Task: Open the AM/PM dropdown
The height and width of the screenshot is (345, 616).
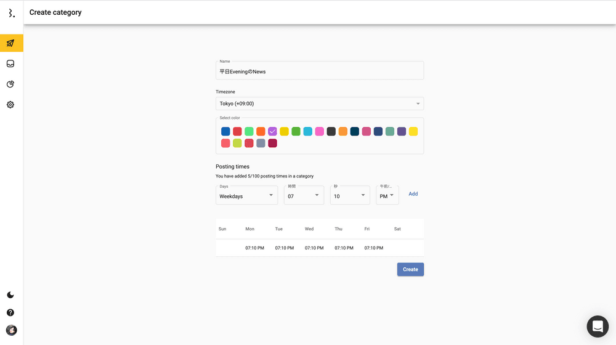Action: coord(387,196)
